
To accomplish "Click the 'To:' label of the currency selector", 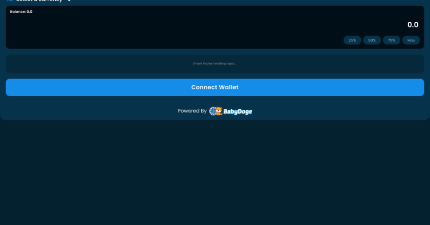I will tap(10, 1).
